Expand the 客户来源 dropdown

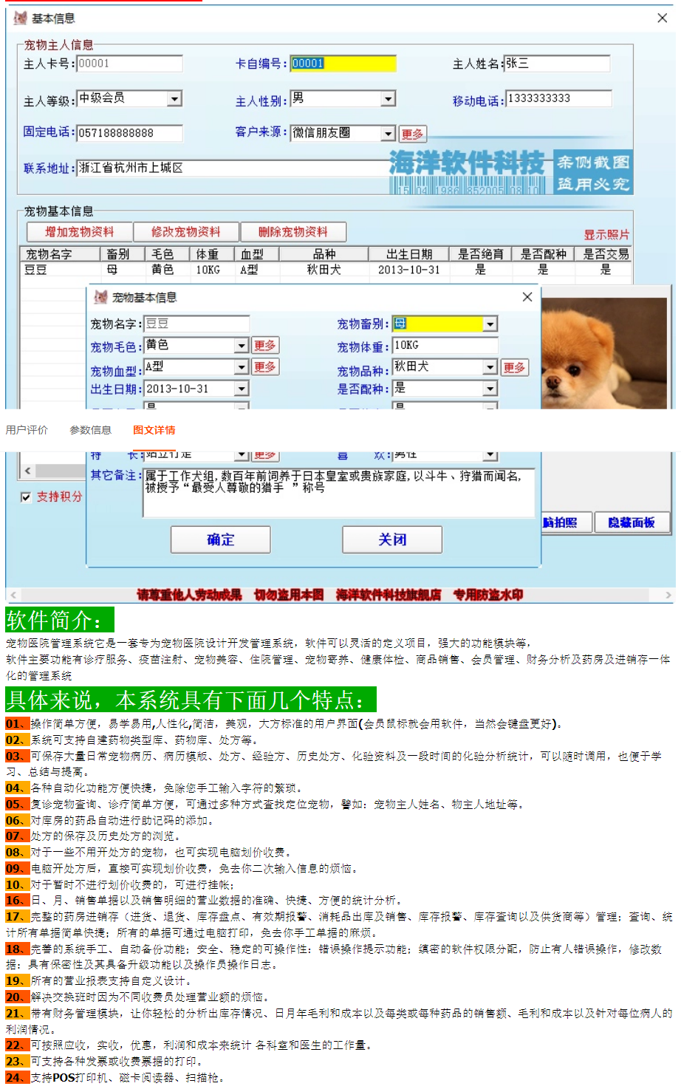point(389,134)
